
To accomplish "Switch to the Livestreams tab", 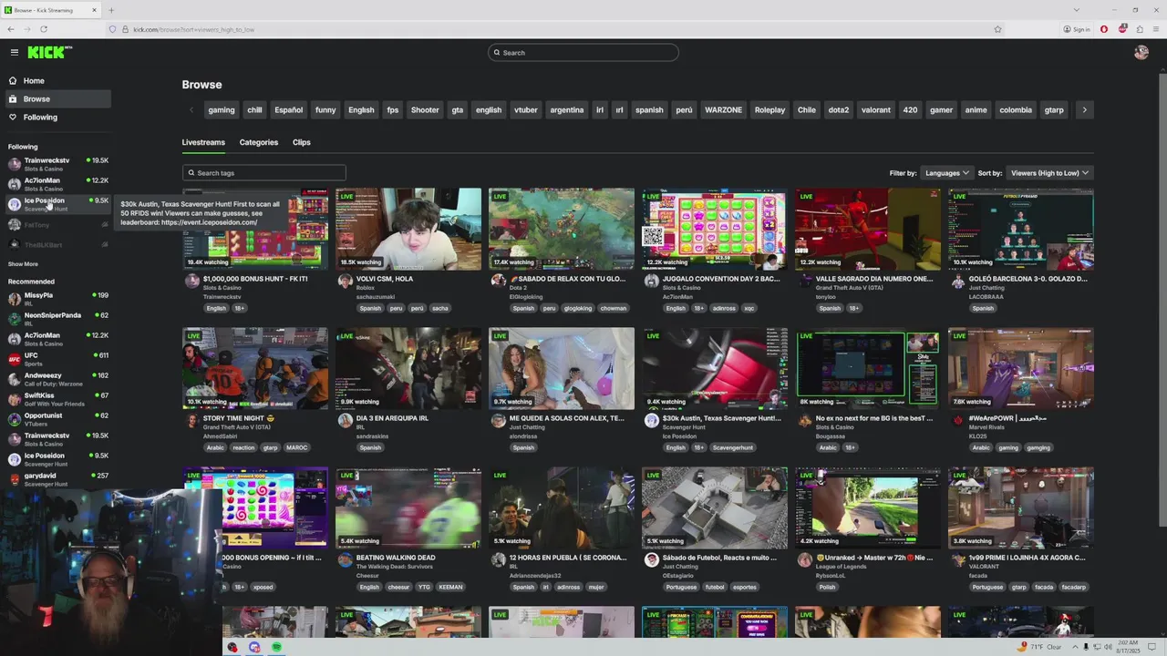I will [203, 142].
